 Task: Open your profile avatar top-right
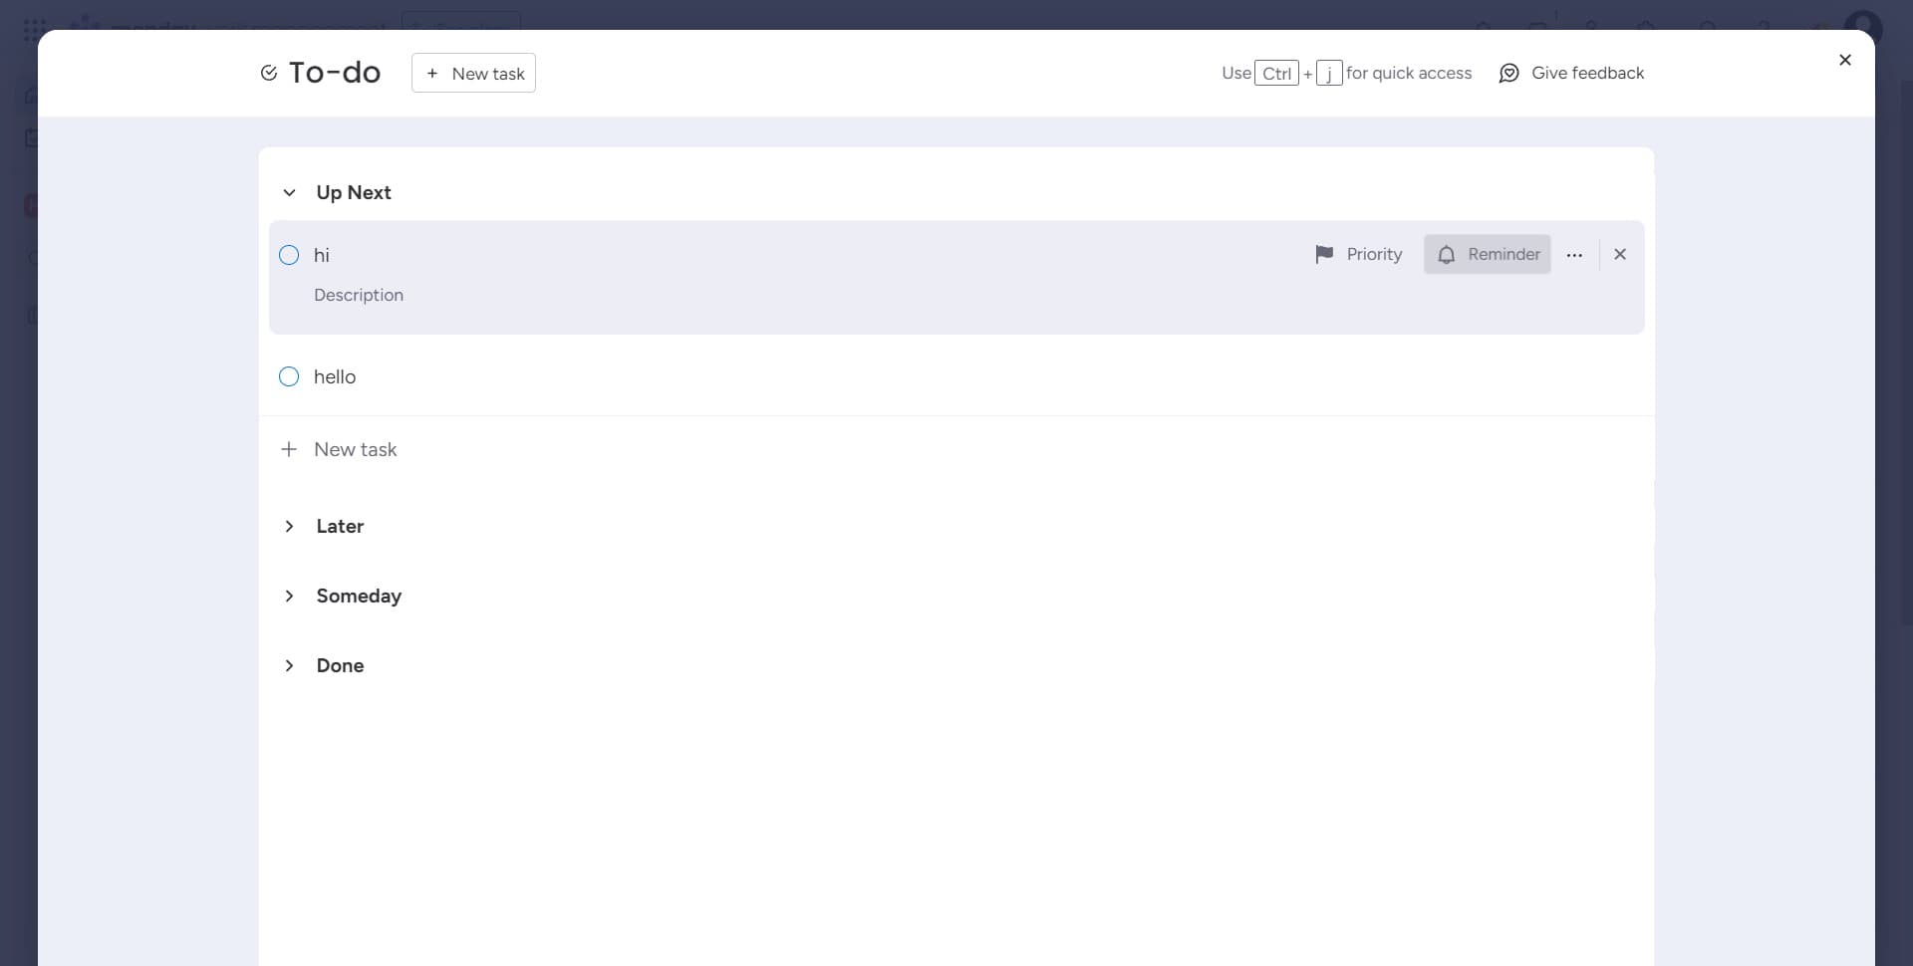tap(1865, 27)
